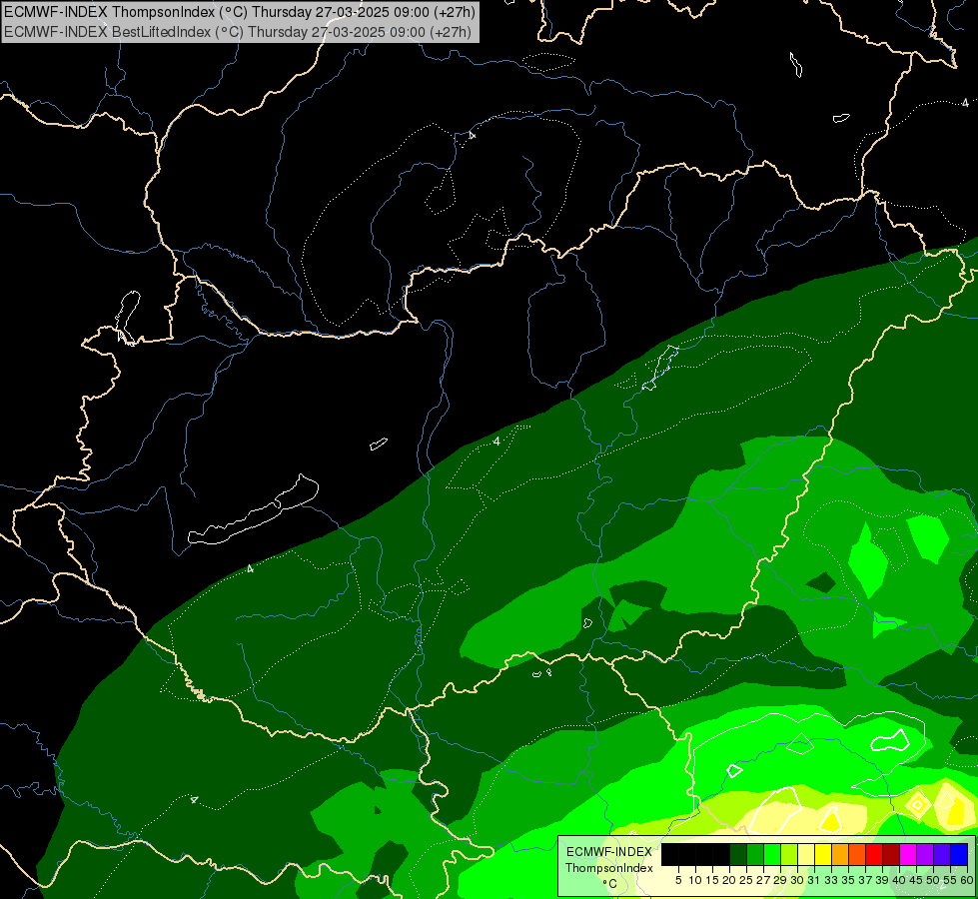Click legend tick value 20
This screenshot has width=978, height=899.
coord(729,880)
